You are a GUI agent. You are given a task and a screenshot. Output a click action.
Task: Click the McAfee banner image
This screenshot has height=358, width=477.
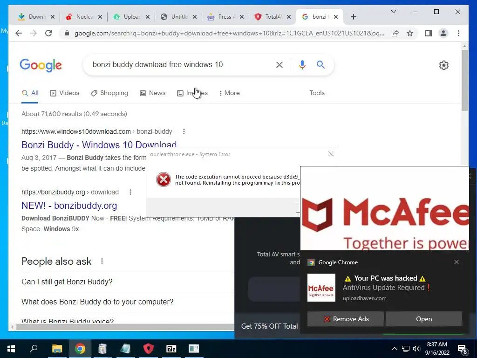[384, 208]
